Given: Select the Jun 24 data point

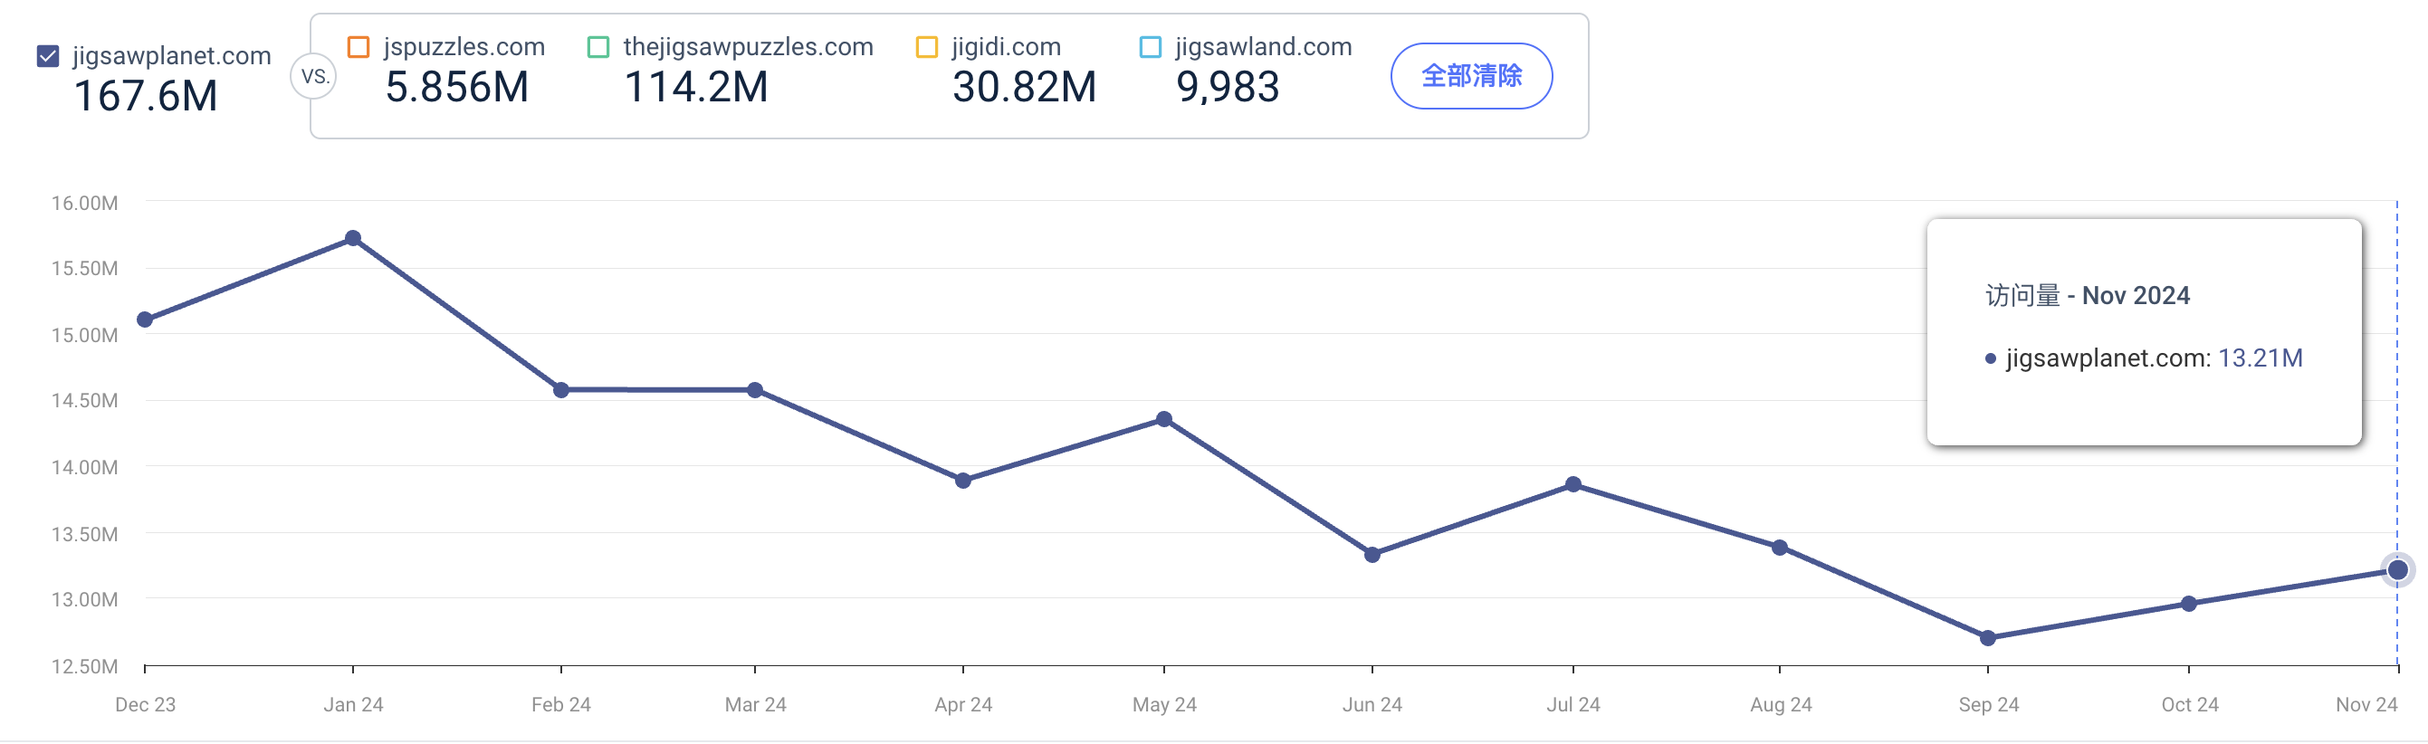Looking at the screenshot, I should click(x=1372, y=556).
